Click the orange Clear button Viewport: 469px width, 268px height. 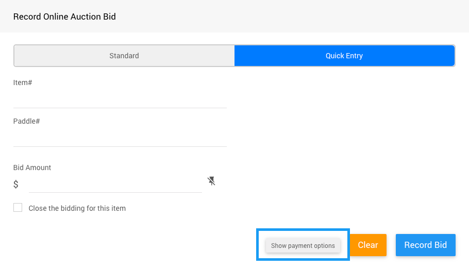(368, 245)
